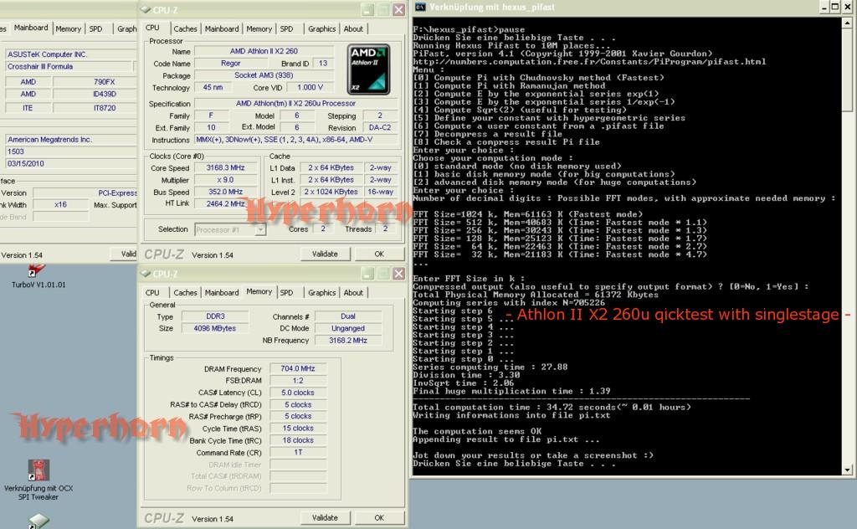Click the Total computation time line
Image resolution: width=857 pixels, height=529 pixels.
click(x=552, y=407)
